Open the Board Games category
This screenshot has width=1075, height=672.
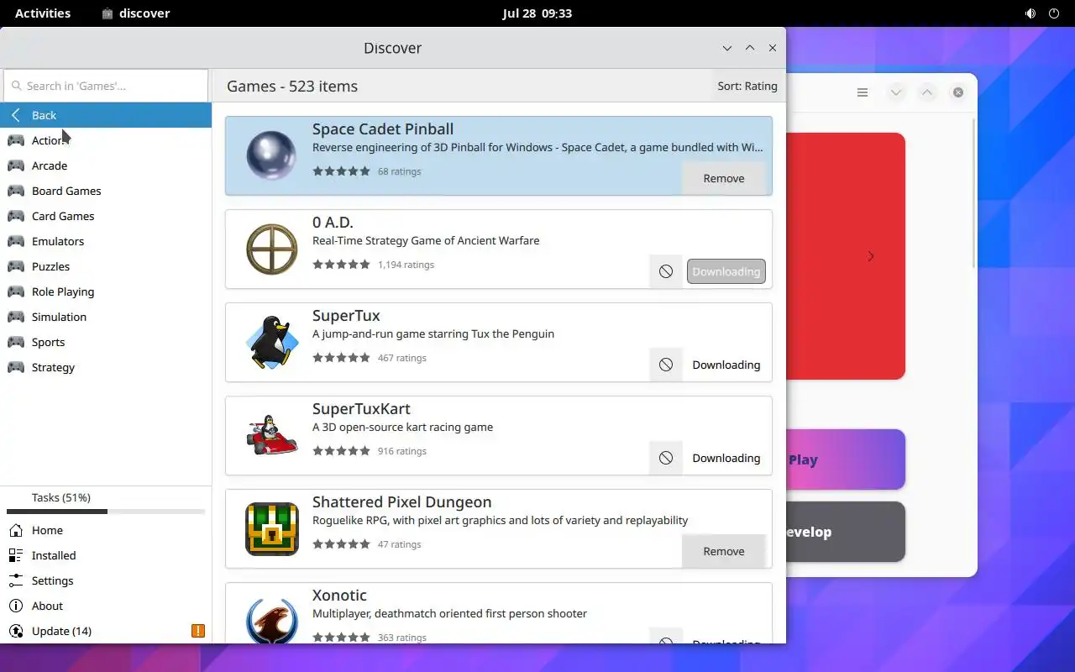pyautogui.click(x=106, y=191)
